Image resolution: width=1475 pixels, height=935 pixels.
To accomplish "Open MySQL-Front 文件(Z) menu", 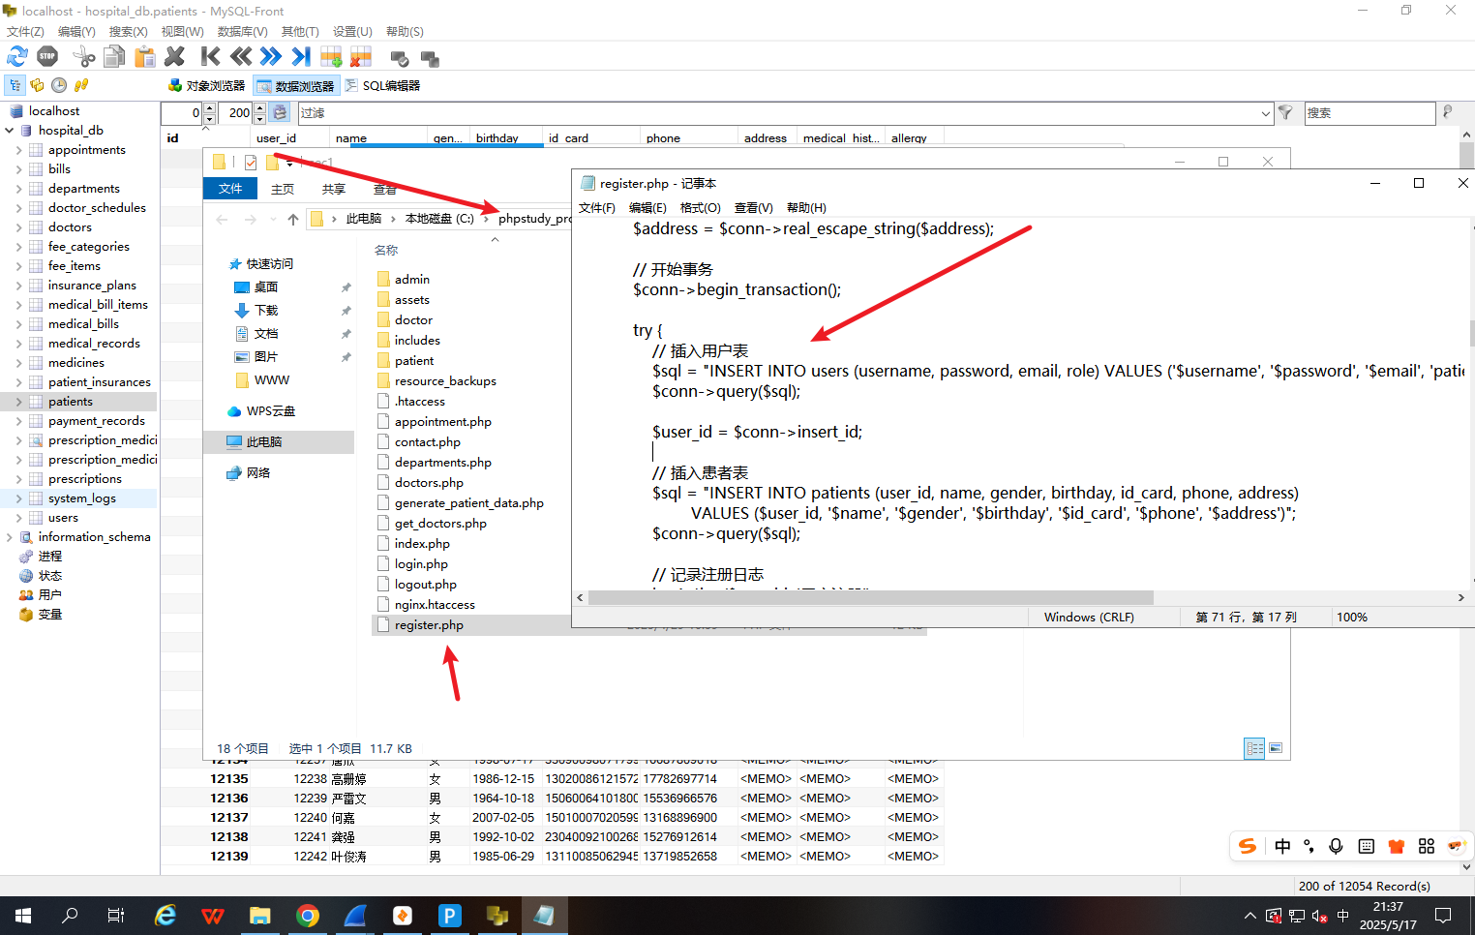I will coord(25,31).
